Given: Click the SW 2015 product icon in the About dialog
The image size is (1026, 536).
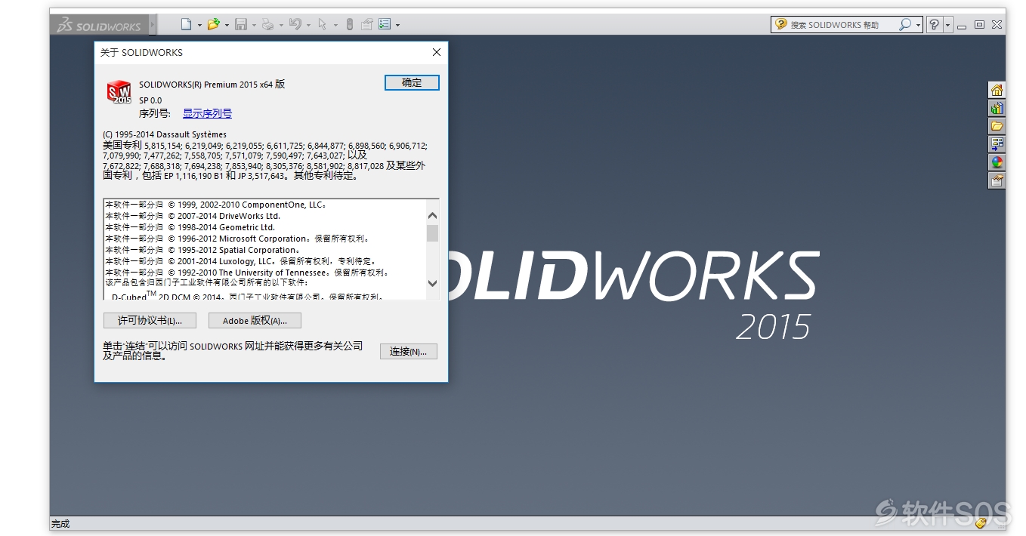Looking at the screenshot, I should coord(119,91).
